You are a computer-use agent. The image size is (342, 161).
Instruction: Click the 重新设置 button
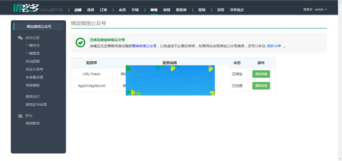[x=261, y=85]
